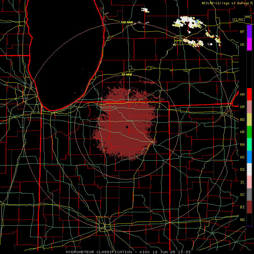Click the dark green HR legend swatch

click(x=249, y=132)
